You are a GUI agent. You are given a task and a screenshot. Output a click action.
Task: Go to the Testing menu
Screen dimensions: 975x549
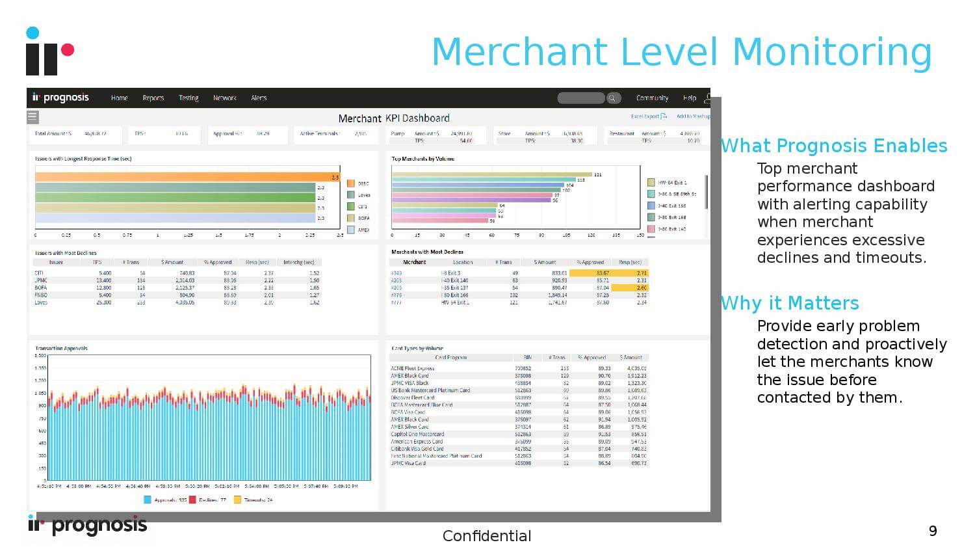pos(188,98)
